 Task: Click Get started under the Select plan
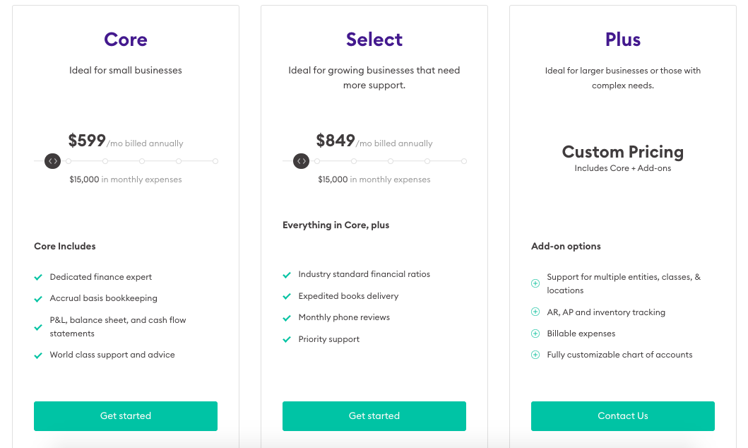(x=374, y=415)
